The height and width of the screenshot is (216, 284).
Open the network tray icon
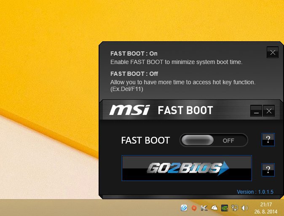pos(235,208)
